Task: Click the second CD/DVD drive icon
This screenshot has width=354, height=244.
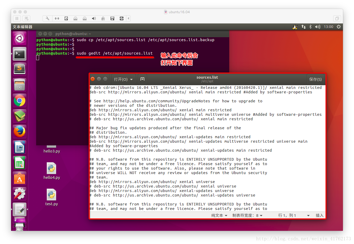Action: point(85,18)
